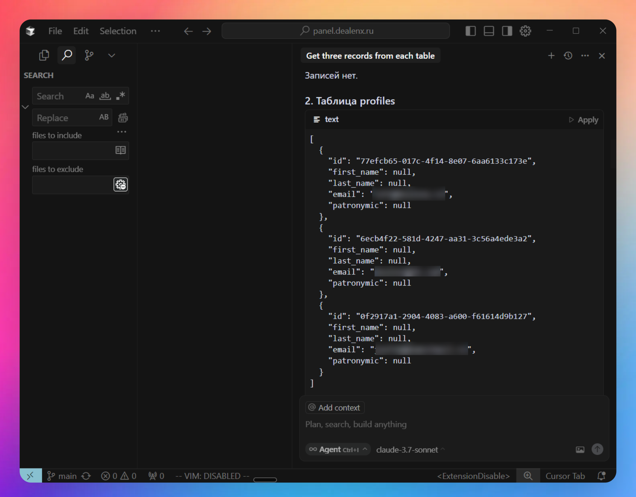Toggle Use Regular Expression option
This screenshot has width=636, height=497.
click(x=120, y=96)
